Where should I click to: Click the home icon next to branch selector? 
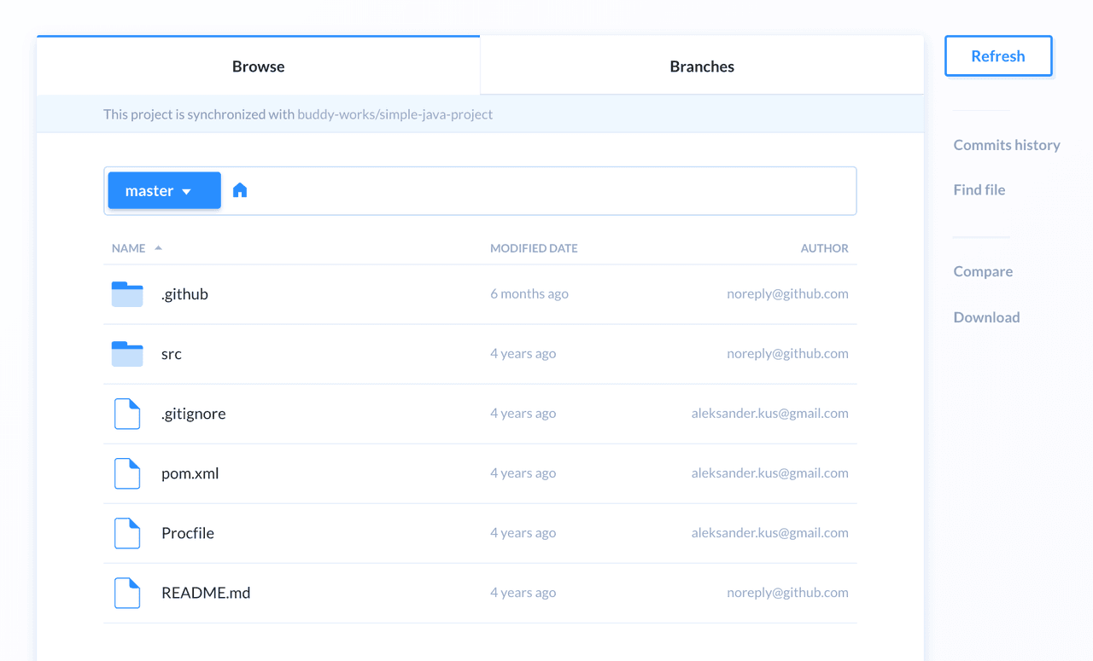coord(240,189)
